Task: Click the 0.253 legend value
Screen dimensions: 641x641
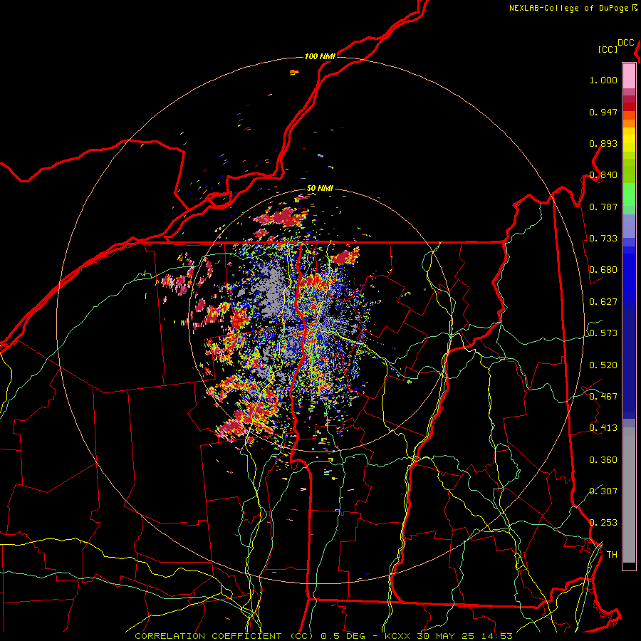Action: [x=603, y=523]
